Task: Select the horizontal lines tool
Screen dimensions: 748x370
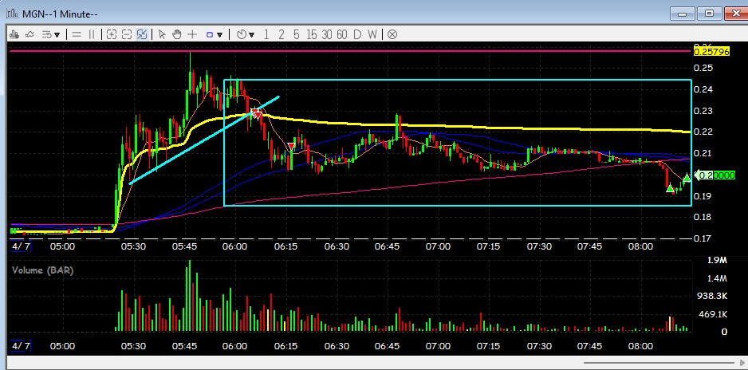Action: [77, 34]
